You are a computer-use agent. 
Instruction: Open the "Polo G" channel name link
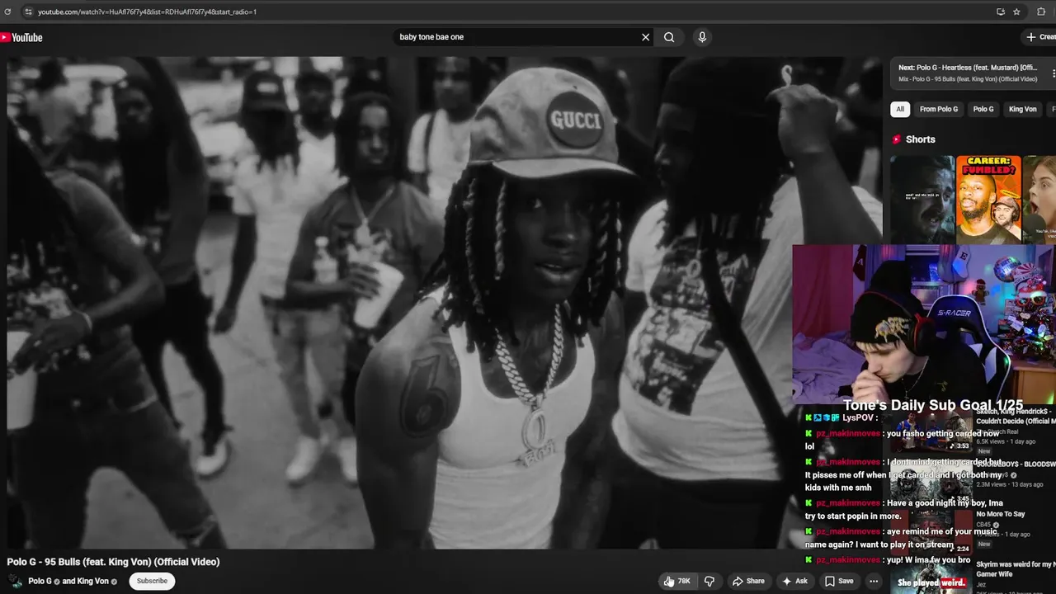coord(40,581)
